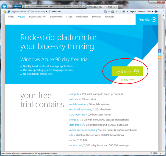Open the PRICING nav item
Viewport: 166px width, 156px height.
click(x=21, y=17)
